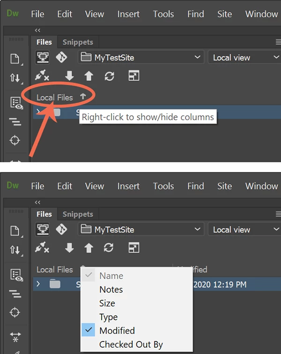The image size is (281, 354).
Task: Enable Notes column in context menu
Action: [x=137, y=289]
